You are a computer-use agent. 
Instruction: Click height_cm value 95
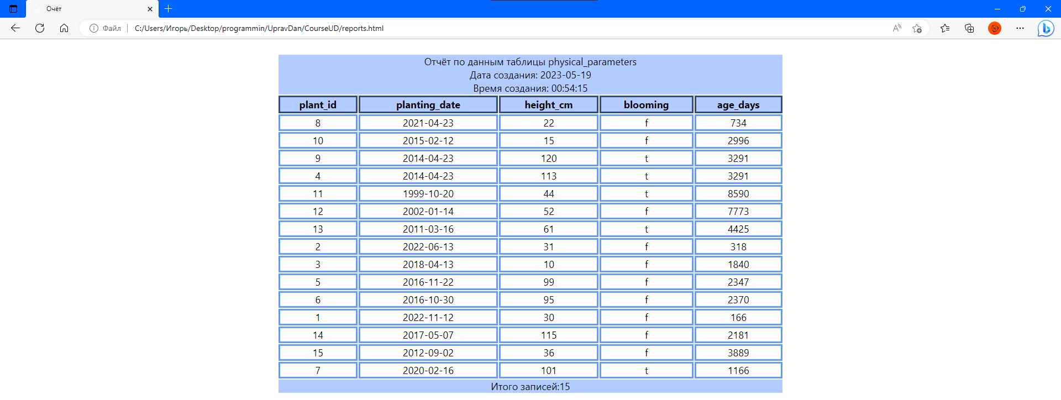pyautogui.click(x=549, y=299)
